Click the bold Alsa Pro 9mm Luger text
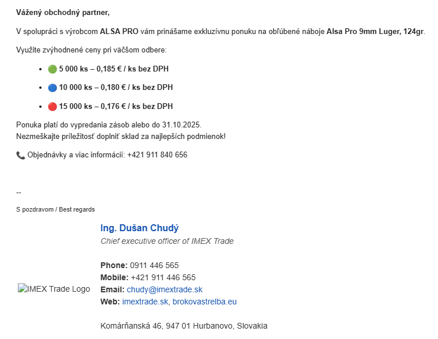 [x=375, y=31]
